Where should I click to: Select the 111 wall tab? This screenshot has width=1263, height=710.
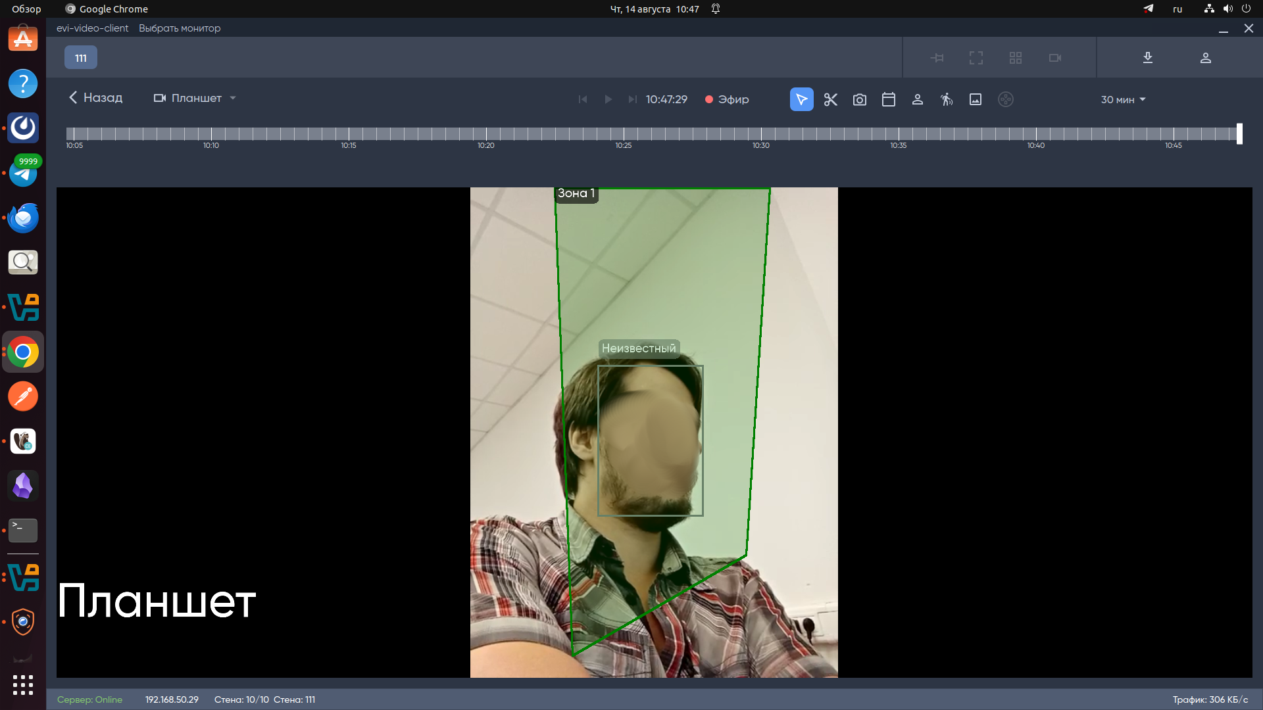[81, 58]
